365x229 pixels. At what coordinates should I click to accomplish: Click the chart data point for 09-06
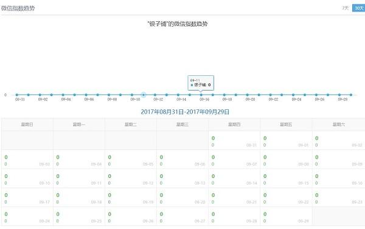pos(86,95)
